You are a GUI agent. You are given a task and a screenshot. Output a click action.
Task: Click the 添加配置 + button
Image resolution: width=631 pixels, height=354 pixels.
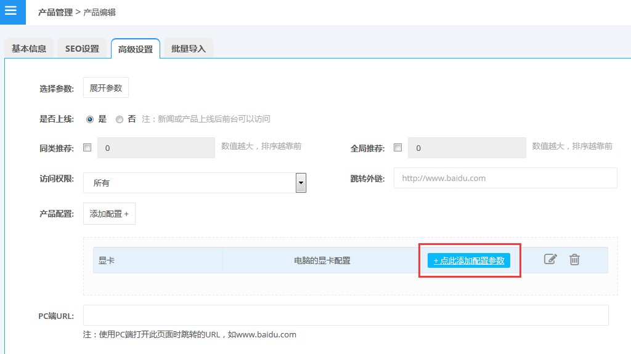pos(109,214)
